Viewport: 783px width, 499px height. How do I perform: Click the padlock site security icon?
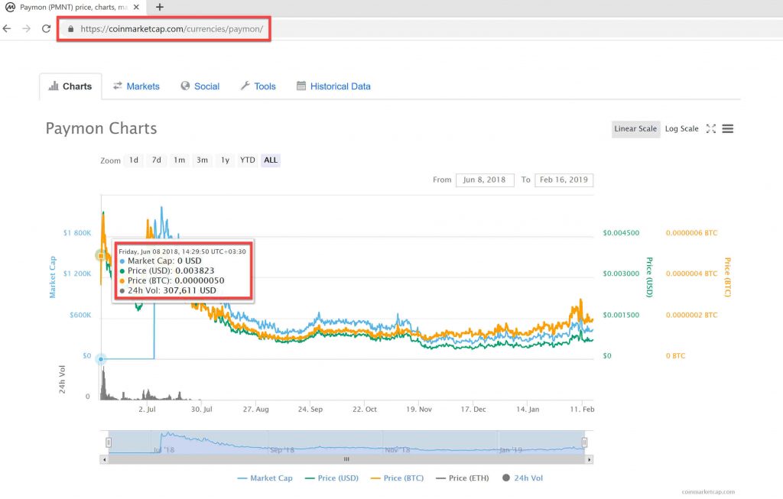[70, 29]
